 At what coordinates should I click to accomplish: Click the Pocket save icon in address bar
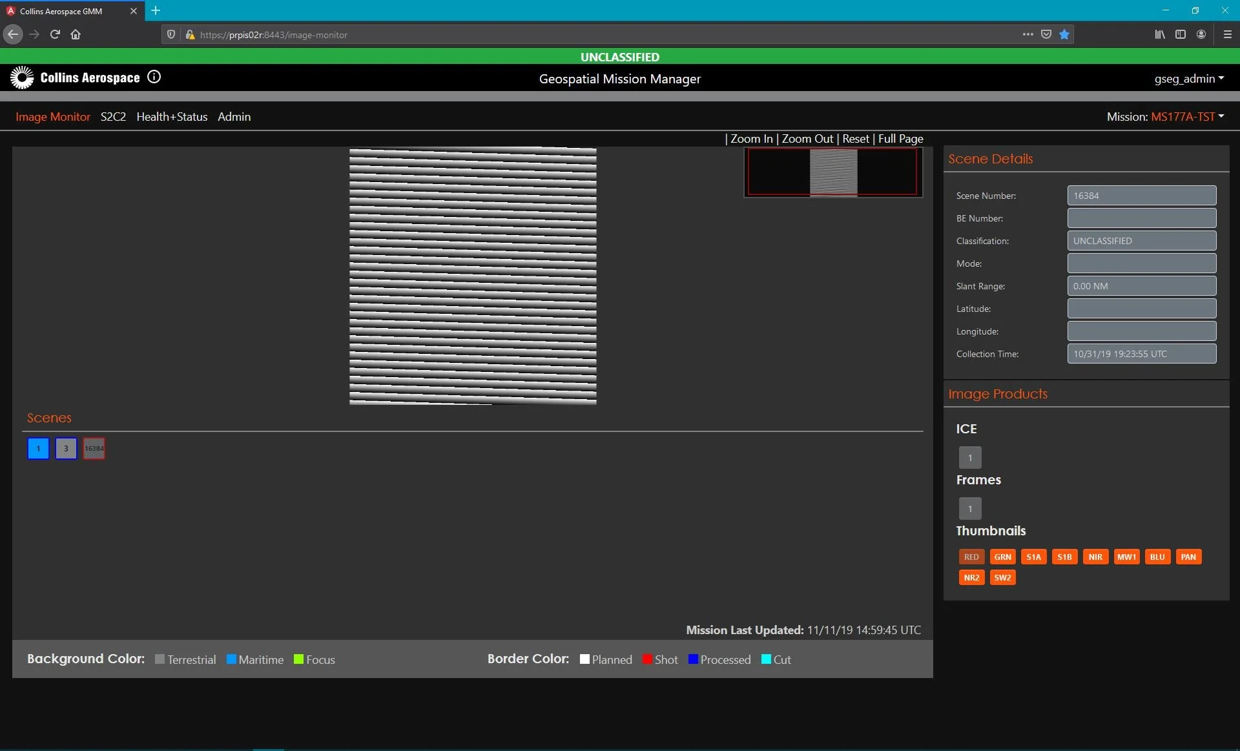(1046, 34)
